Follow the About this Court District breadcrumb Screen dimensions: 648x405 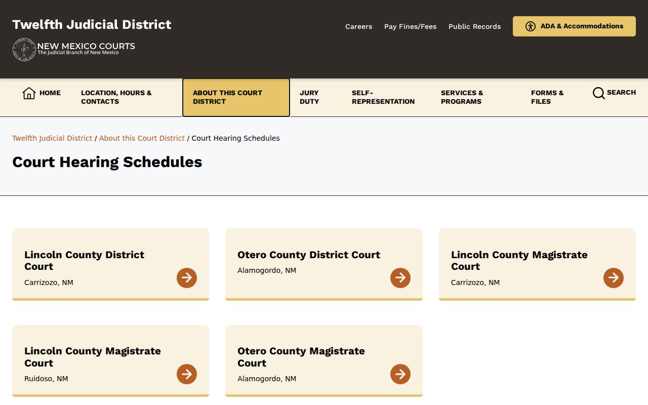coord(142,138)
